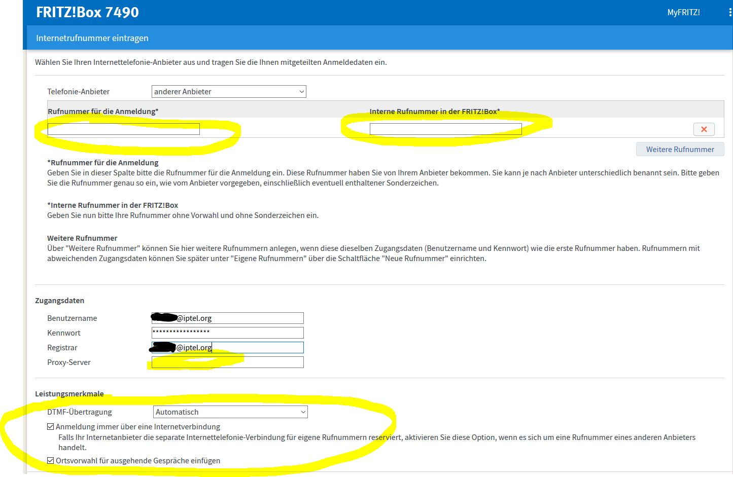Click the 'Internetrufnummer eintragen' page heading

(x=92, y=38)
